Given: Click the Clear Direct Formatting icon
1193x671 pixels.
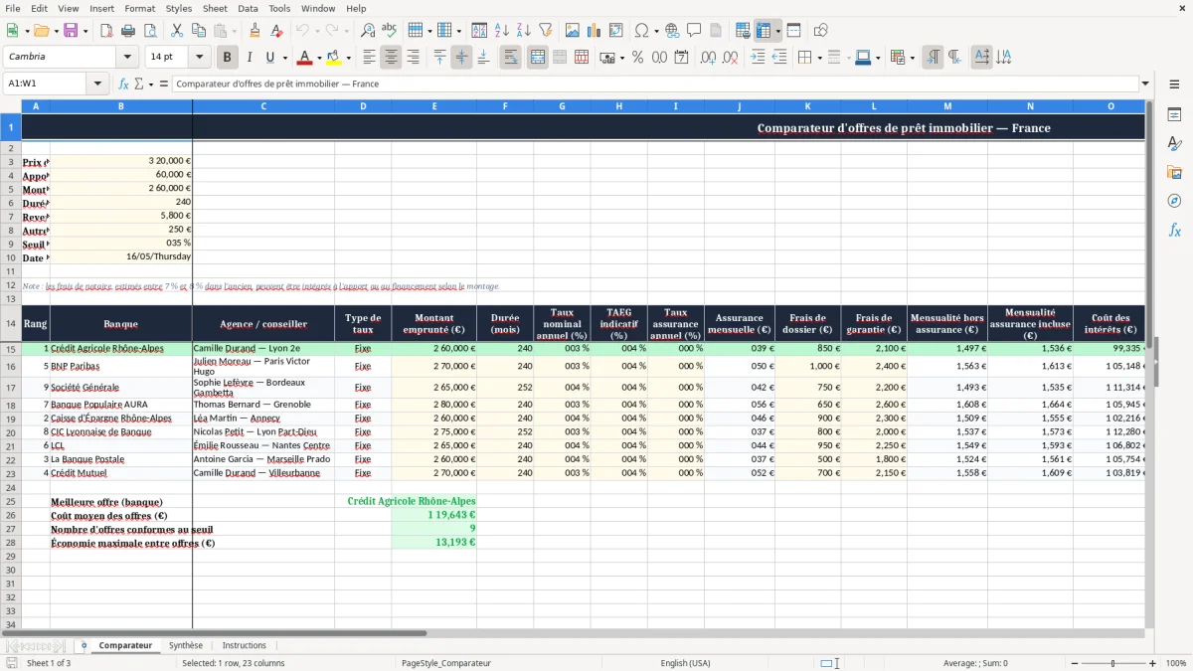Looking at the screenshot, I should pyautogui.click(x=277, y=31).
